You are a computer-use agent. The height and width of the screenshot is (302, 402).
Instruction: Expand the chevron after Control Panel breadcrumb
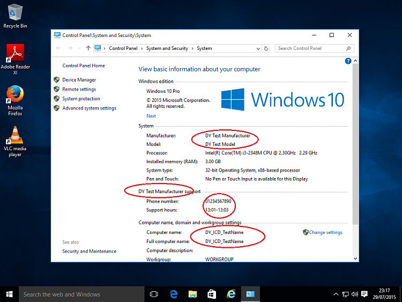tap(142, 48)
